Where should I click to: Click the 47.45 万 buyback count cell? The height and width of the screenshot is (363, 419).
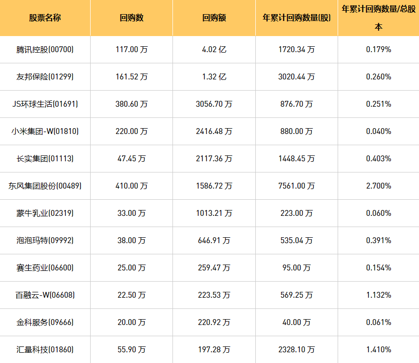pyautogui.click(x=132, y=158)
